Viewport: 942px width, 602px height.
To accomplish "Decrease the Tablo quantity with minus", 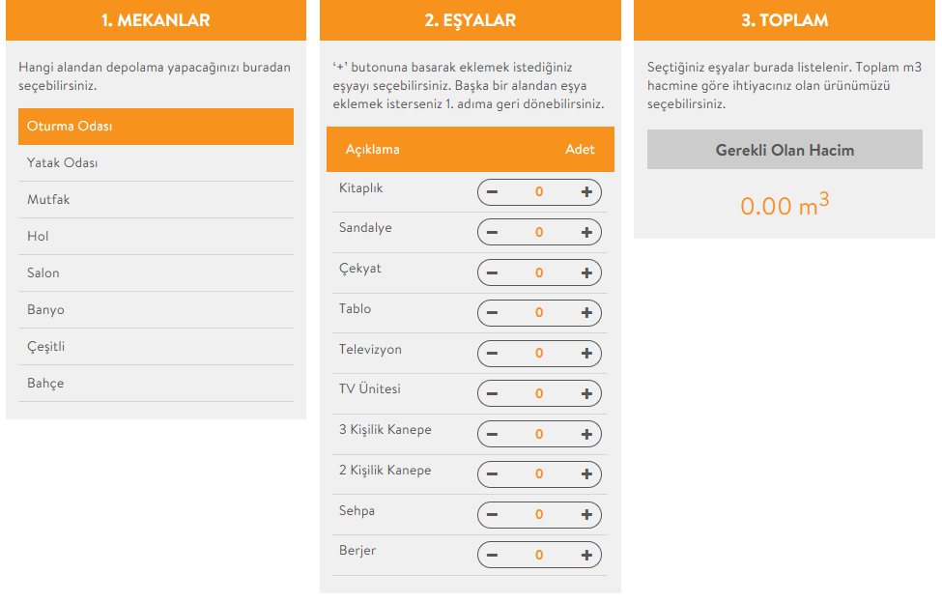I will coord(492,313).
